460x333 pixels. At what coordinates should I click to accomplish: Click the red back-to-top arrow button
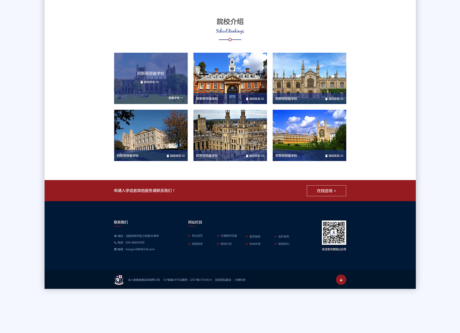pyautogui.click(x=341, y=280)
